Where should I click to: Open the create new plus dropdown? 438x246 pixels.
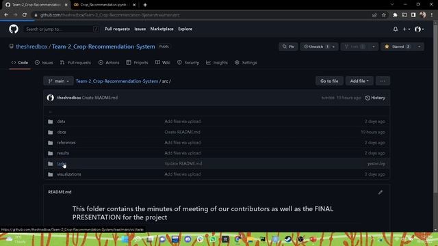tap(406, 29)
